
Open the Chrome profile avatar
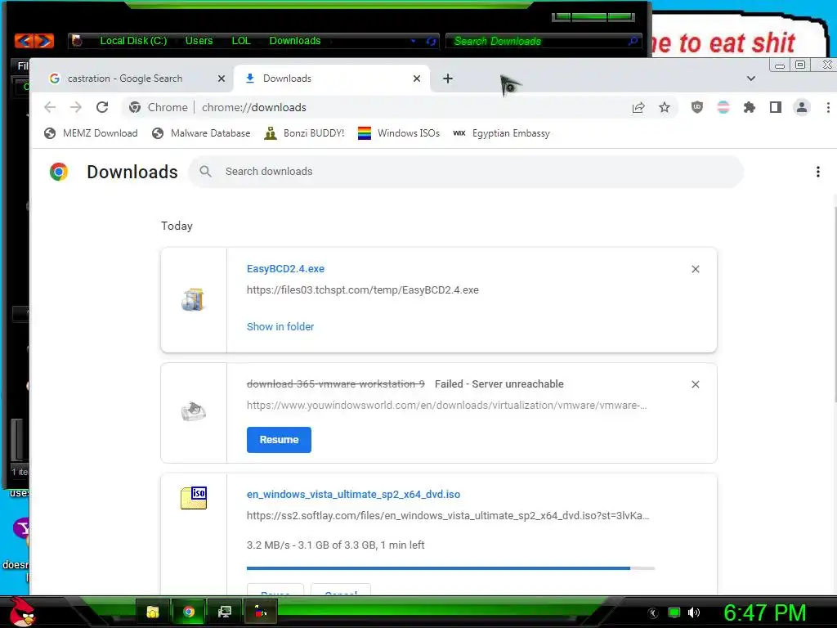(x=802, y=107)
